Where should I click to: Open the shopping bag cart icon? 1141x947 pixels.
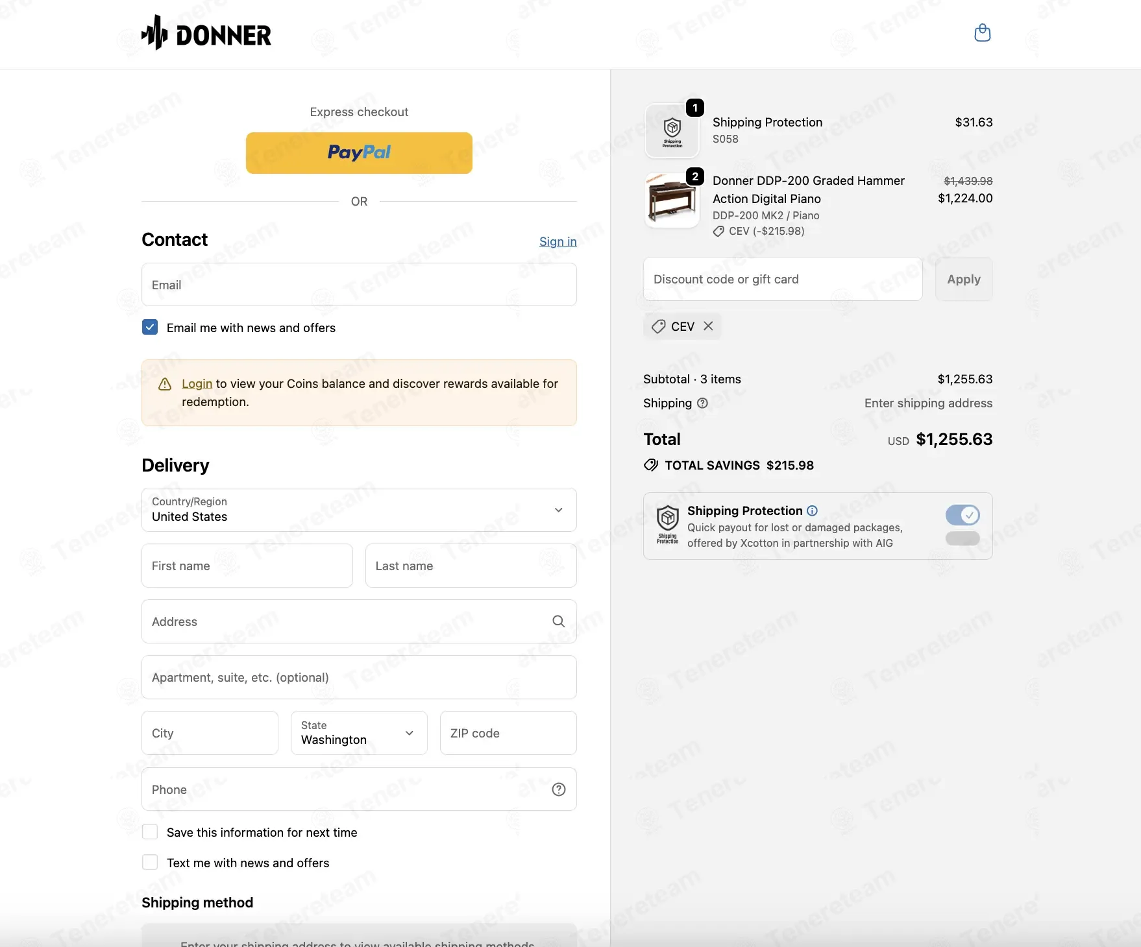click(x=983, y=33)
